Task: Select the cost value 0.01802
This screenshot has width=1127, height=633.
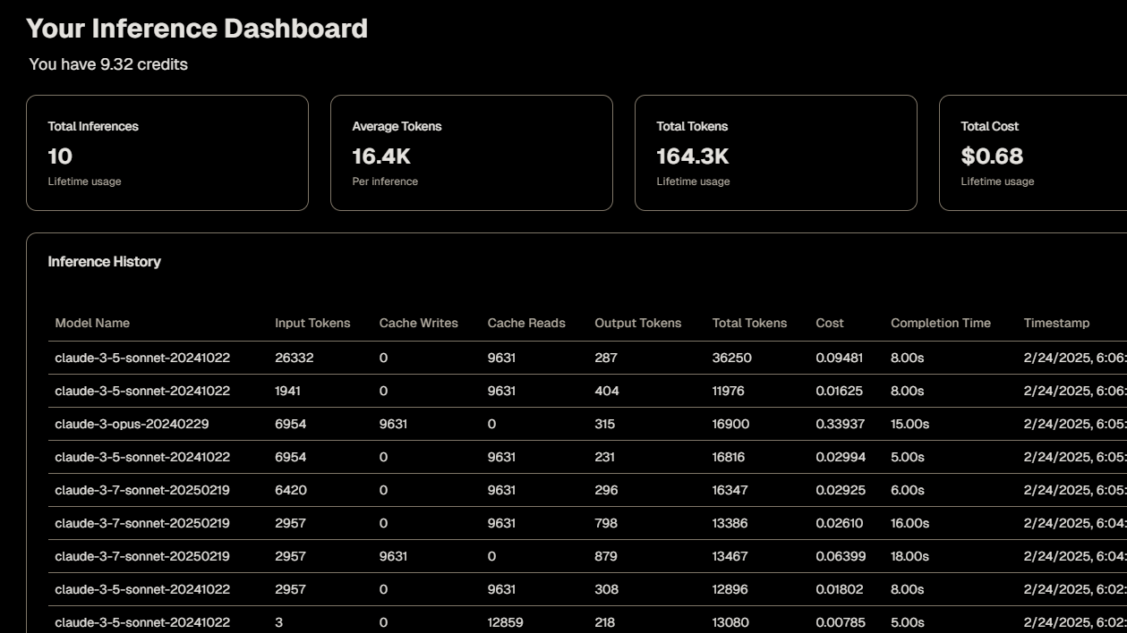Action: click(x=840, y=589)
